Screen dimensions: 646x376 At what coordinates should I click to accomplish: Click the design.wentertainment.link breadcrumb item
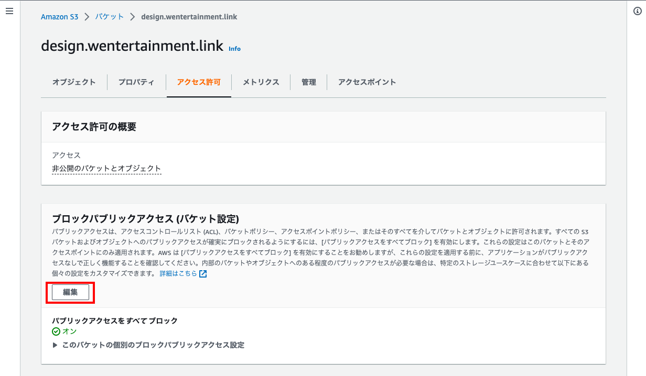pos(189,17)
